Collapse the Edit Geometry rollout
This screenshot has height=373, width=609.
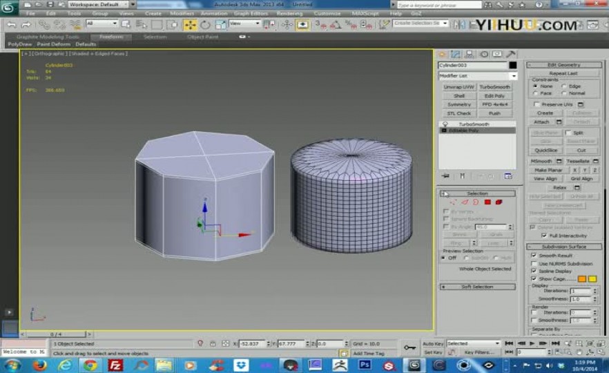[564, 65]
